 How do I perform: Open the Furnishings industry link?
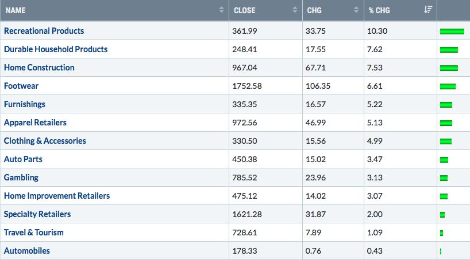point(24,104)
